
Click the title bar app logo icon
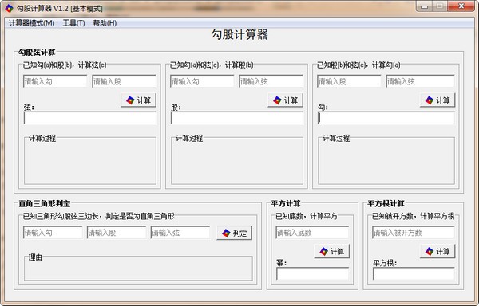point(9,8)
